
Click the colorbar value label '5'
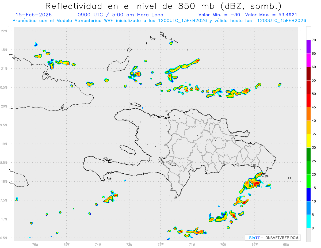tap(313, 215)
